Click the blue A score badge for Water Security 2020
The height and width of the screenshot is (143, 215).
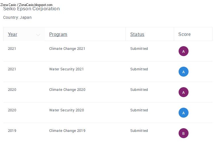pyautogui.click(x=183, y=113)
